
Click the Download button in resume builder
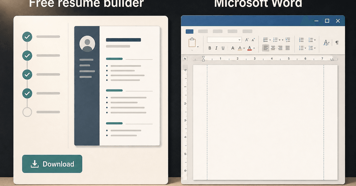[x=52, y=164]
